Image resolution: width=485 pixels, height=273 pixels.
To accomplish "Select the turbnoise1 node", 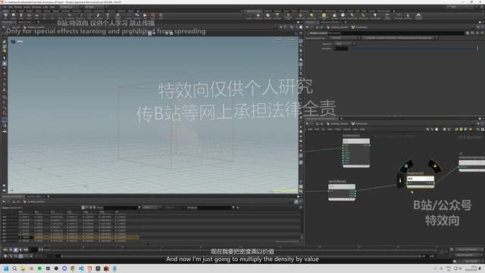I will pyautogui.click(x=356, y=153).
